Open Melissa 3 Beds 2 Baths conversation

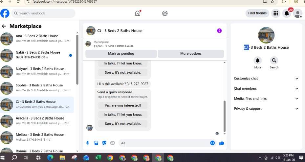pos(37,137)
